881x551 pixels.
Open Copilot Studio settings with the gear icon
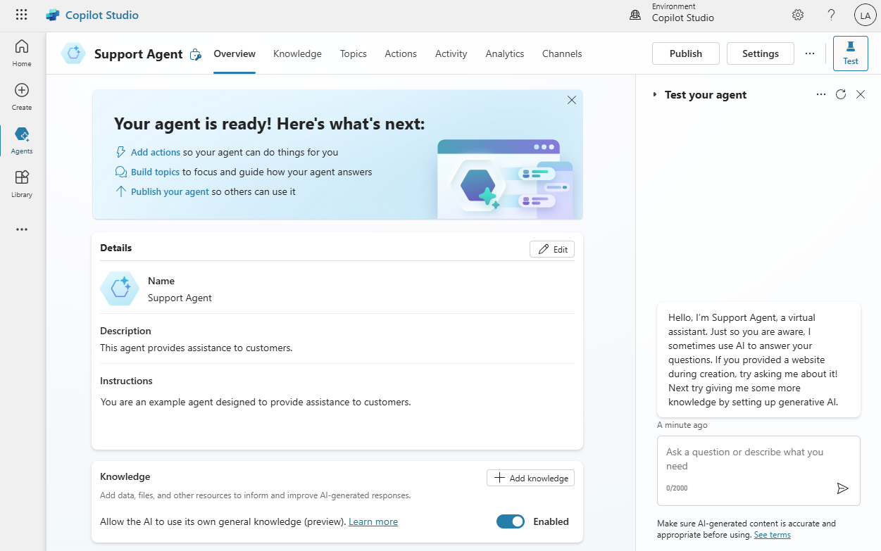coord(797,14)
